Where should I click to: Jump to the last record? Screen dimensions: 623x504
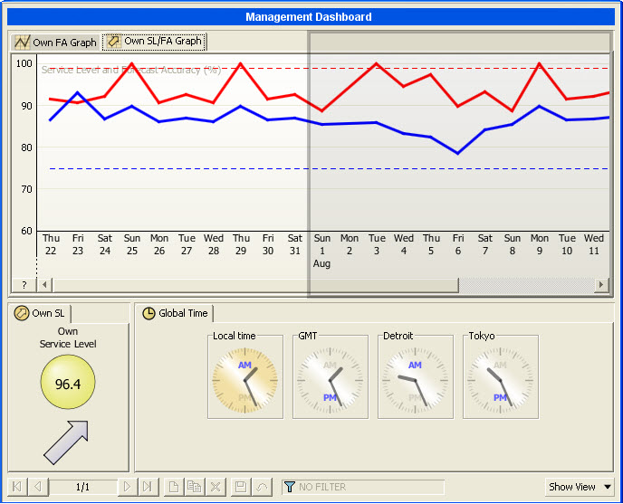(148, 487)
